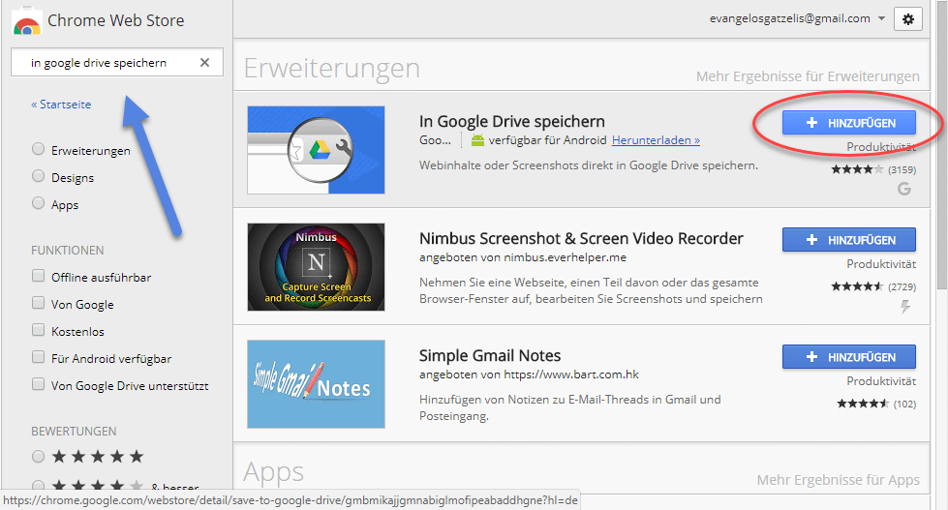Add 'In Google Drive speichern' with Hinzufügen
The image size is (948, 510).
pyautogui.click(x=849, y=123)
